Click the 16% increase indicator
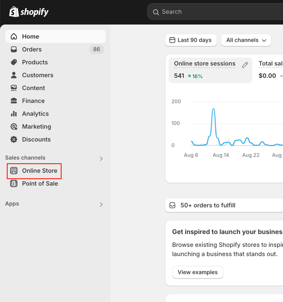The image size is (283, 302). tap(195, 76)
